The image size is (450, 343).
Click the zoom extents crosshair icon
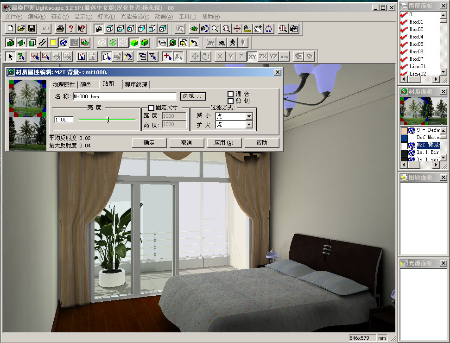pyautogui.click(x=283, y=28)
